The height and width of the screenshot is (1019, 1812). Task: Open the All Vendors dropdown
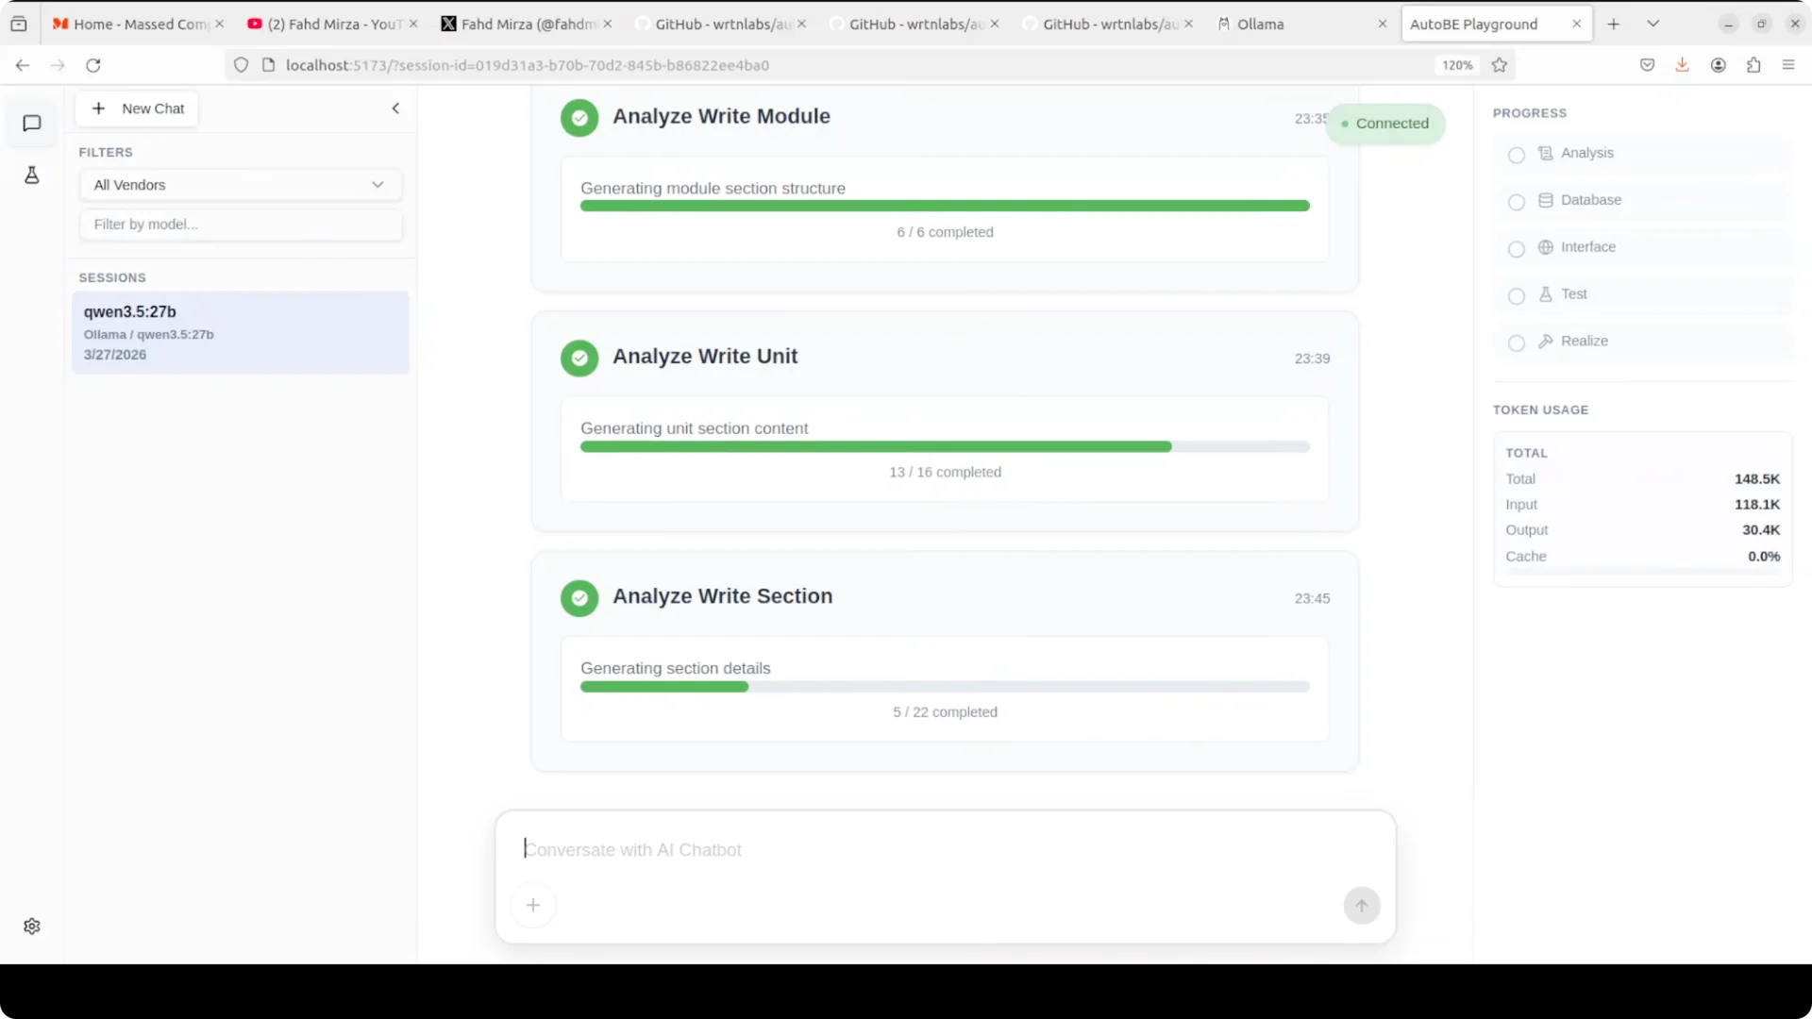click(x=241, y=185)
